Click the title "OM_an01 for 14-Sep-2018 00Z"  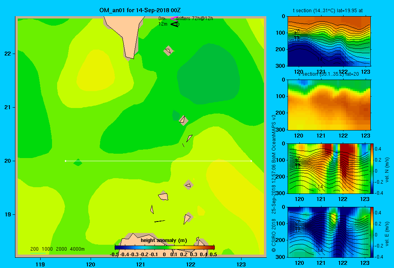click(140, 10)
